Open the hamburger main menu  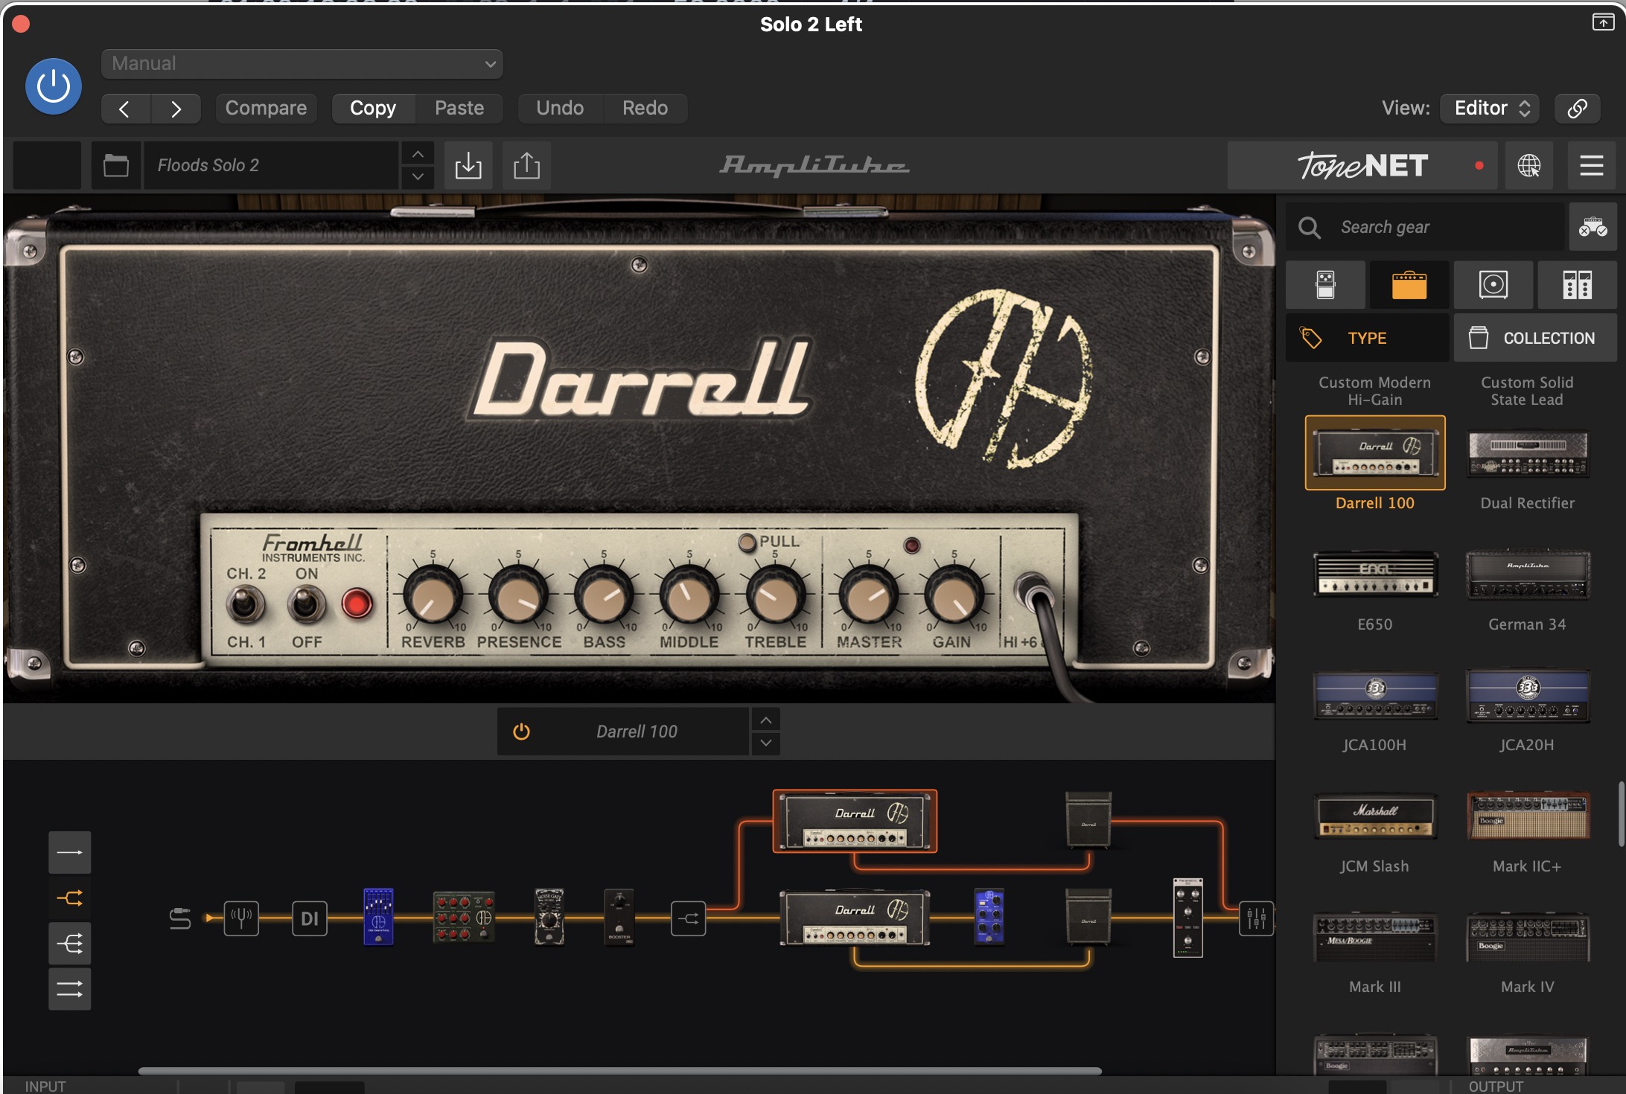[1592, 165]
